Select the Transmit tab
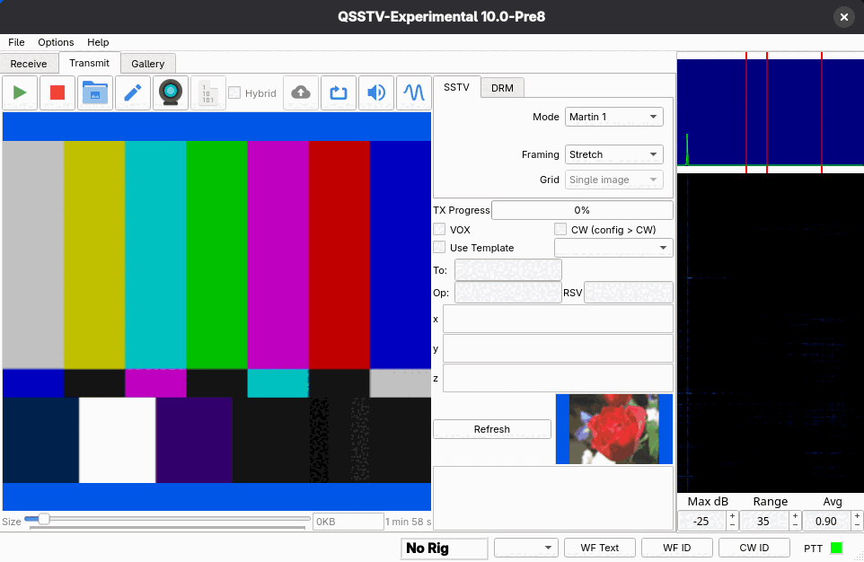Image resolution: width=864 pixels, height=562 pixels. pos(89,63)
